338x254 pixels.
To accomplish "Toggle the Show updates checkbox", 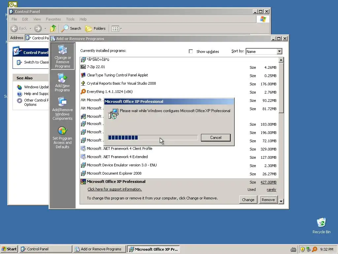I will 190,51.
